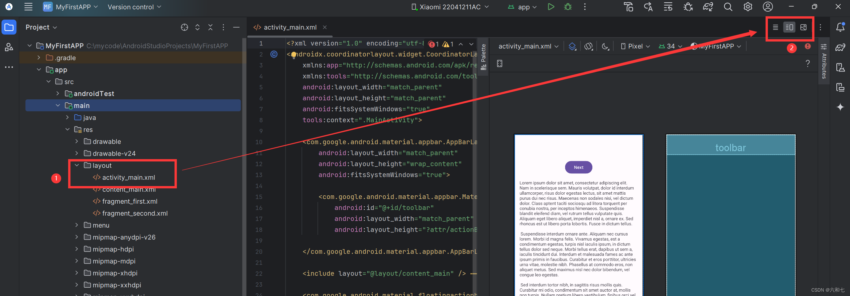Open editor tab options ellipsis
Image resolution: width=850 pixels, height=296 pixels.
[820, 27]
